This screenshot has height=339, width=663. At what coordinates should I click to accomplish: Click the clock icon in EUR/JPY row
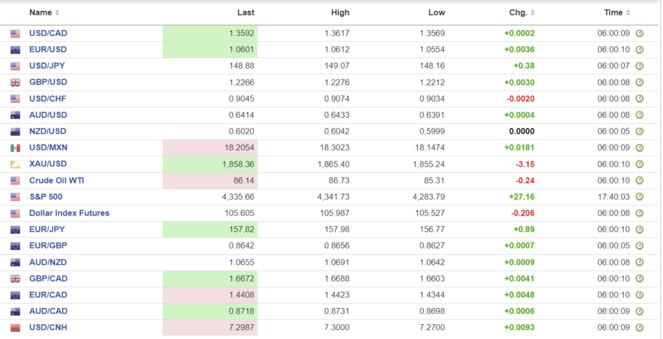(x=639, y=230)
